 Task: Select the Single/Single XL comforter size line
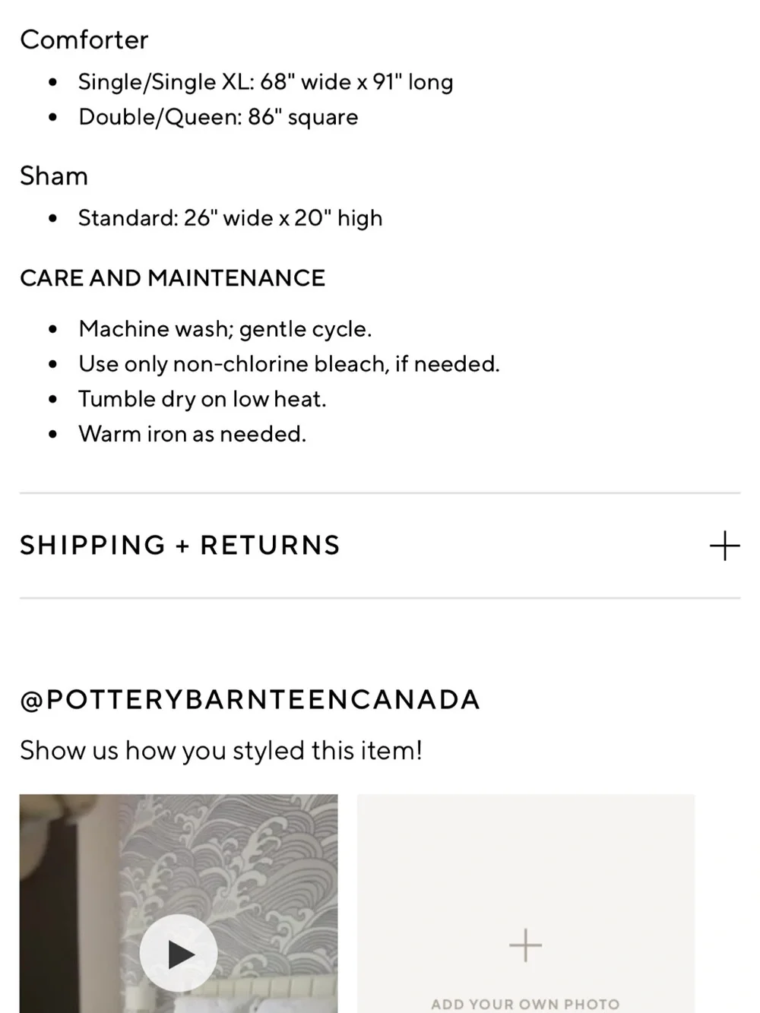click(x=266, y=82)
